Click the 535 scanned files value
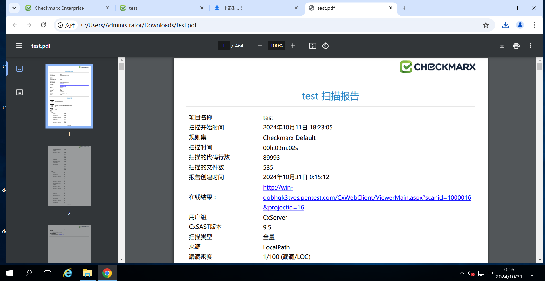This screenshot has height=281, width=545. pyautogui.click(x=268, y=167)
